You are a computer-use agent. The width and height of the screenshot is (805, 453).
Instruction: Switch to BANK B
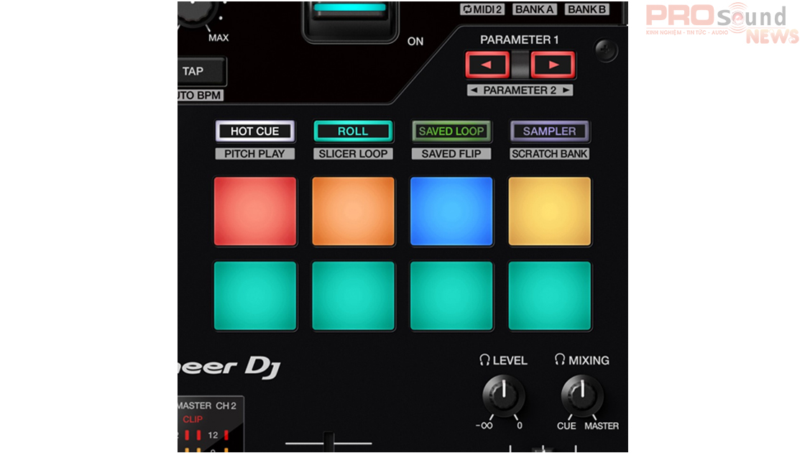click(586, 9)
